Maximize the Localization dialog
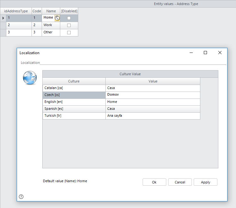This screenshot has width=236, height=208. 205,53
